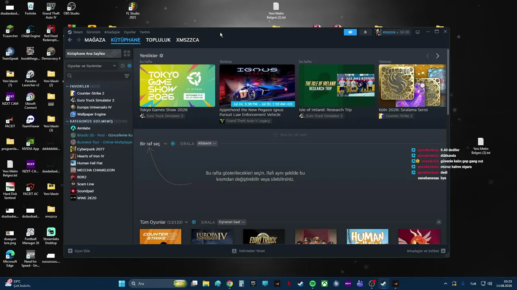
Task: Switch library to grid collections view icon
Action: (127, 53)
